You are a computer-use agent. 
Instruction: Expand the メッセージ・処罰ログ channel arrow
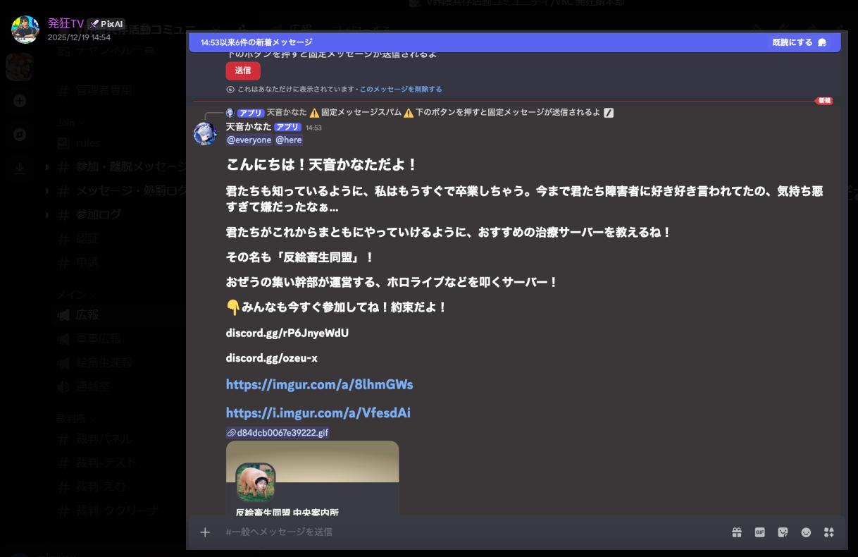point(47,191)
